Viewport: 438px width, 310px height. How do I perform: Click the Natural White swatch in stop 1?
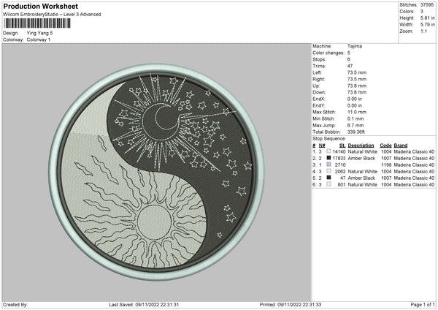click(x=329, y=151)
